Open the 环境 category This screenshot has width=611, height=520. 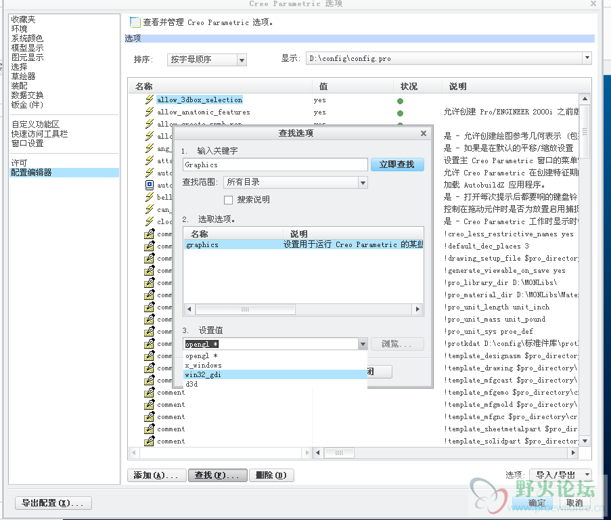pyautogui.click(x=20, y=29)
